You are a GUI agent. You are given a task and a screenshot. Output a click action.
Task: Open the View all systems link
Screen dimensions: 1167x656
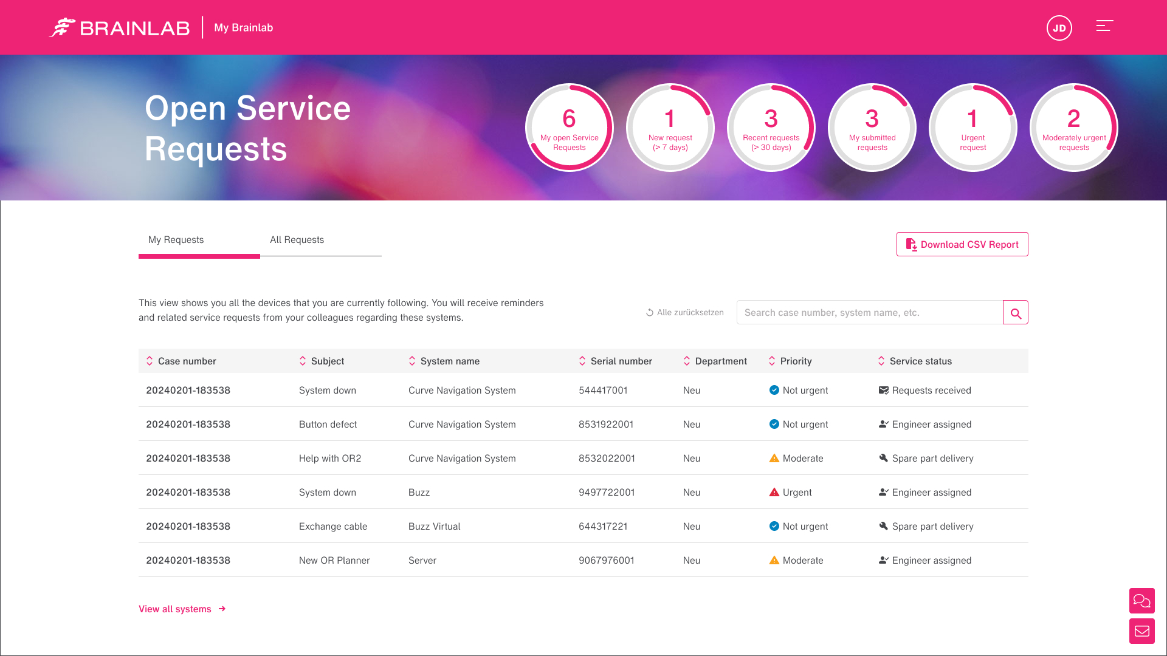pyautogui.click(x=182, y=609)
